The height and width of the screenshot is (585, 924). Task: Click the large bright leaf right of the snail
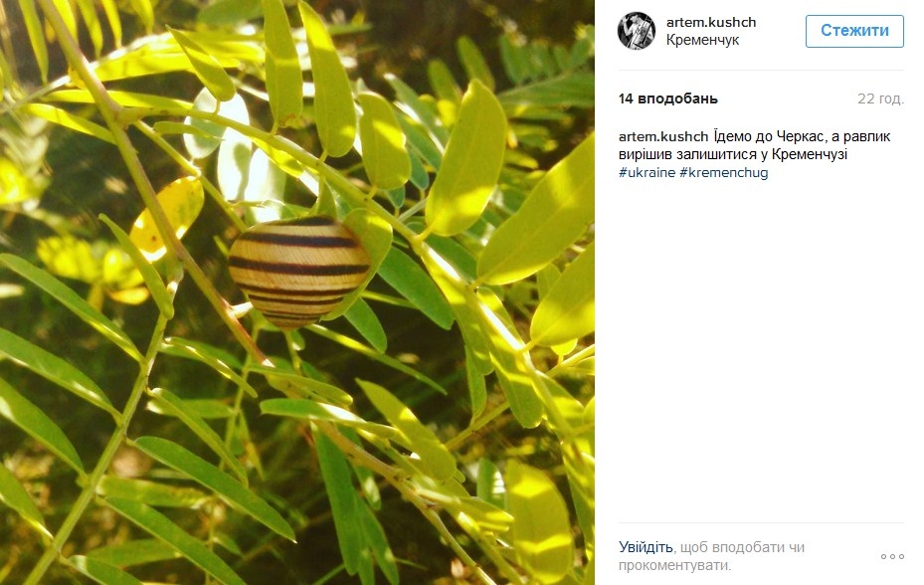(x=466, y=159)
